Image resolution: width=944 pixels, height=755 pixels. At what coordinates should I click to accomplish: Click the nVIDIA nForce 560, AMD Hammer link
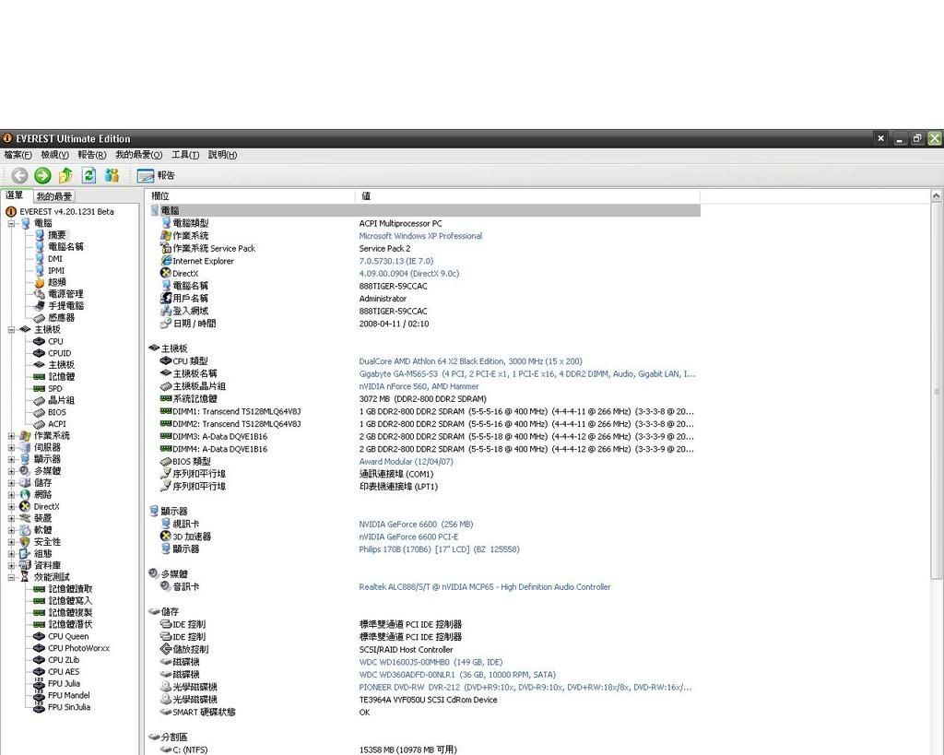click(419, 386)
